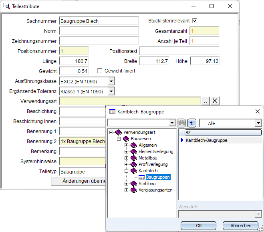The height and width of the screenshot is (232, 264).
Task: Open the Ergänzende Toleranz dropdown
Action: (x=111, y=91)
